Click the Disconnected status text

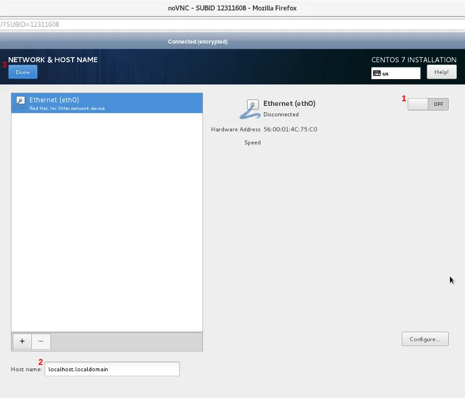click(281, 115)
